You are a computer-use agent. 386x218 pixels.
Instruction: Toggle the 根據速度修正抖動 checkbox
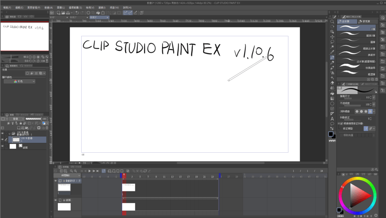[x=341, y=123]
